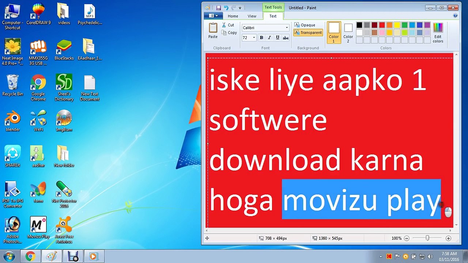
Task: Select the Color 2 background button
Action: (x=348, y=33)
